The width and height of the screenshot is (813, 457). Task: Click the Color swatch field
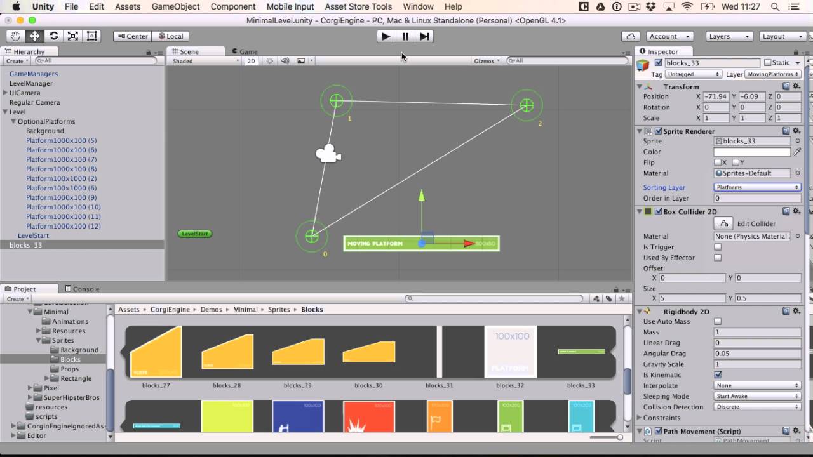(752, 152)
